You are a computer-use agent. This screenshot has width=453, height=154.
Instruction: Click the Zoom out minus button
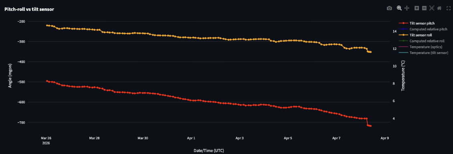click(424, 8)
